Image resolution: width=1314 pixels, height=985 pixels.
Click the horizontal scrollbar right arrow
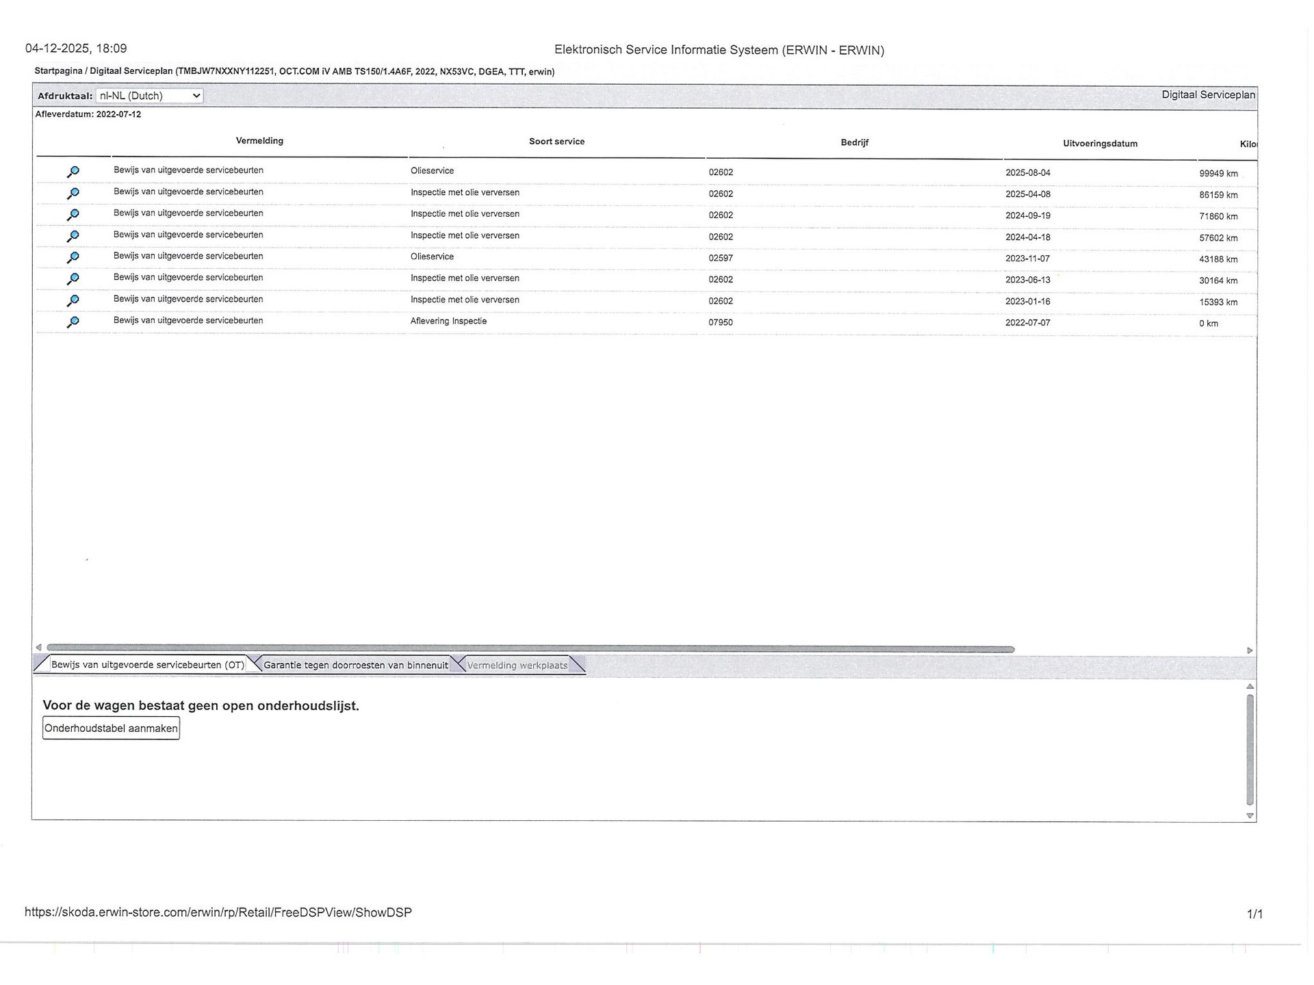tap(1250, 650)
